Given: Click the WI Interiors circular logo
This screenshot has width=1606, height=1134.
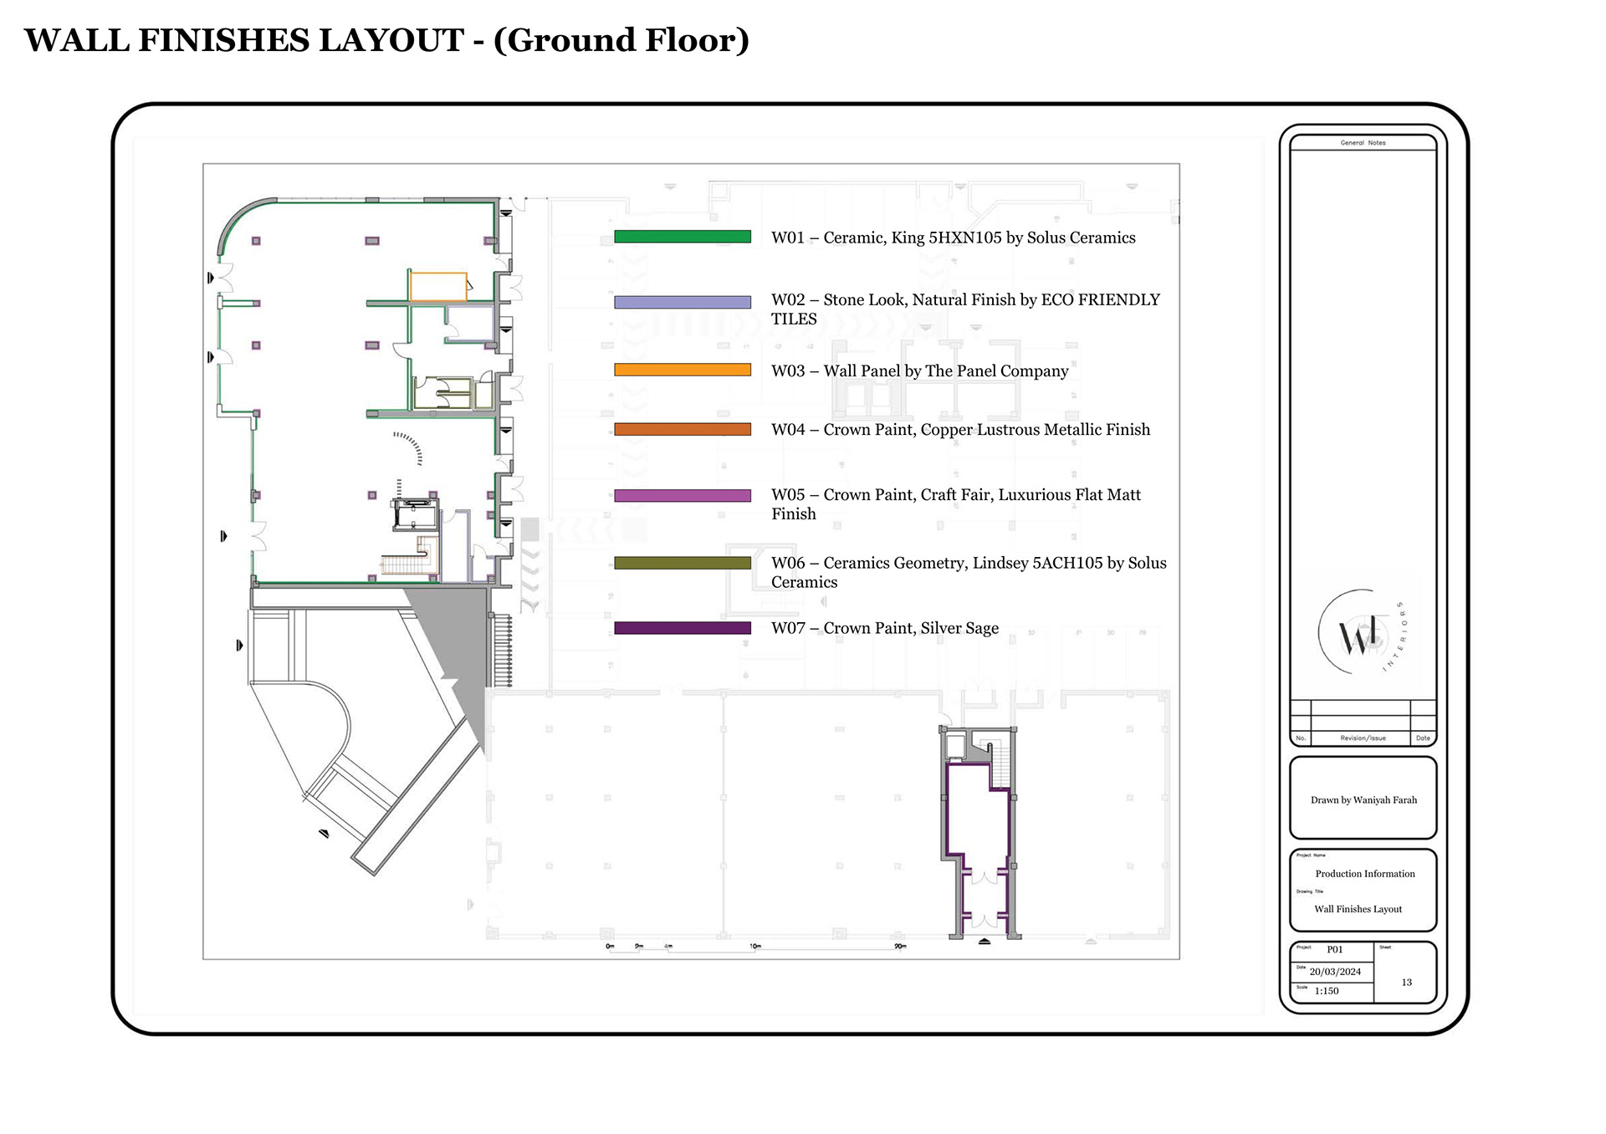Looking at the screenshot, I should 1362,634.
